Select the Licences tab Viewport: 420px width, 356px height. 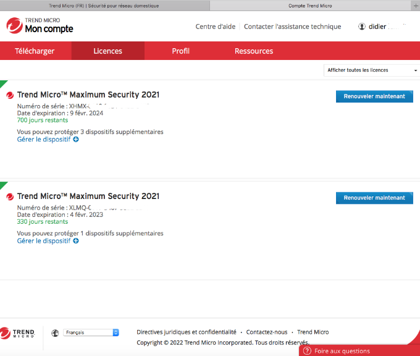[x=107, y=51]
